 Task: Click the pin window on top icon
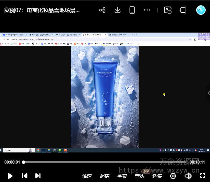[x=183, y=10]
